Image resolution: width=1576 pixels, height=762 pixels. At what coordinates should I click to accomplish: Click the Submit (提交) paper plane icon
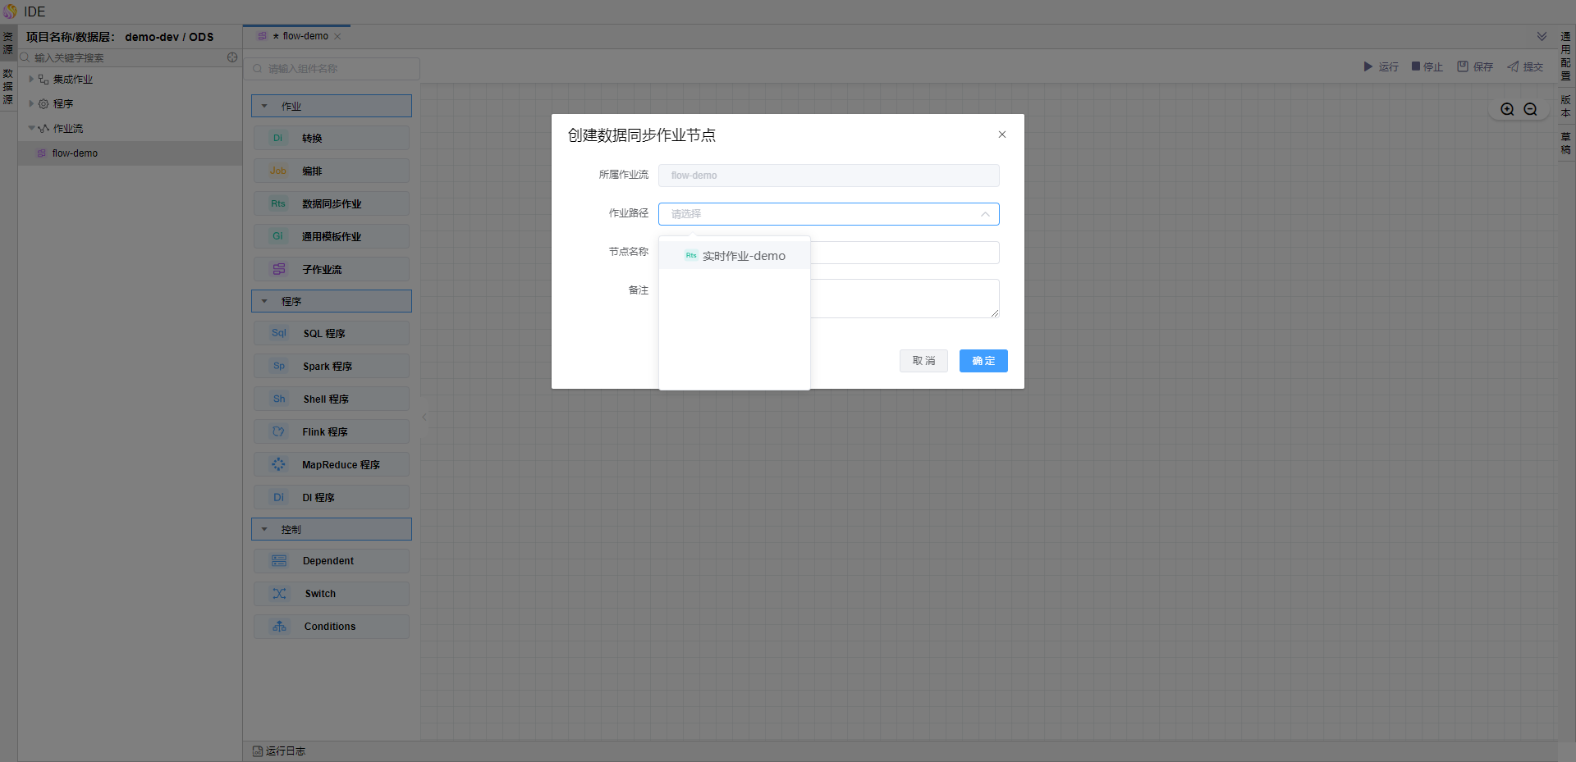(1513, 66)
